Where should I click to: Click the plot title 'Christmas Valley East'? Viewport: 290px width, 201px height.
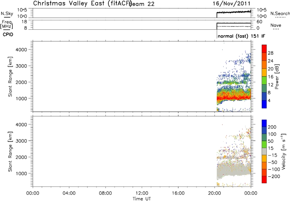(x=69, y=3)
